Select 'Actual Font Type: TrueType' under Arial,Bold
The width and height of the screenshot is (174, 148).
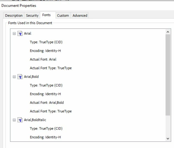[x=51, y=111]
